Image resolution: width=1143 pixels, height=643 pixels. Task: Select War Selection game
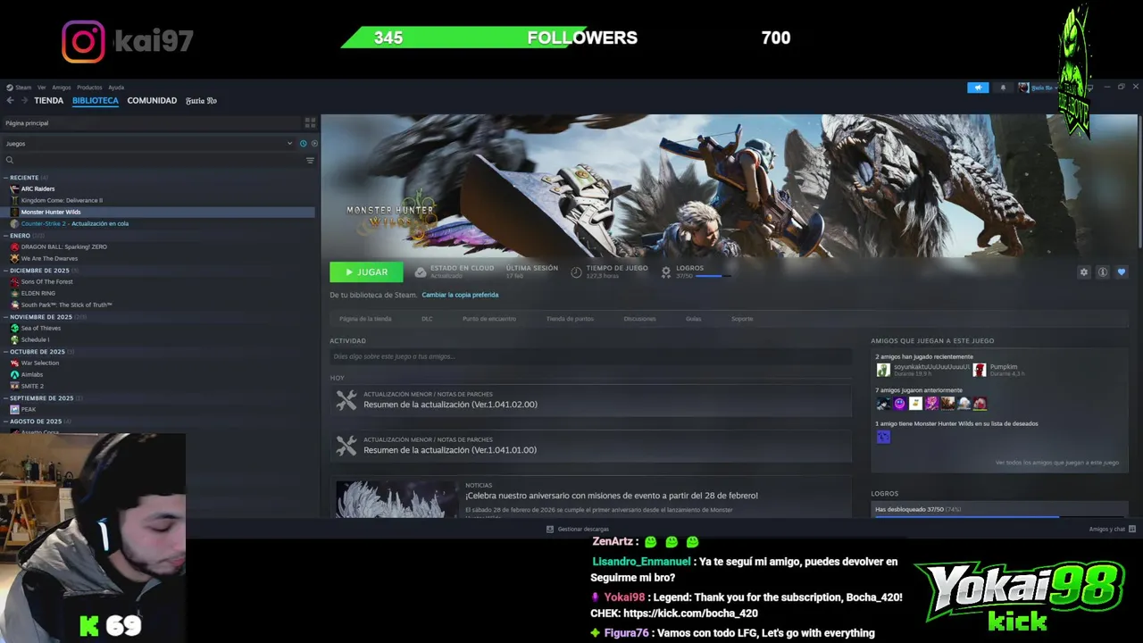pyautogui.click(x=40, y=363)
